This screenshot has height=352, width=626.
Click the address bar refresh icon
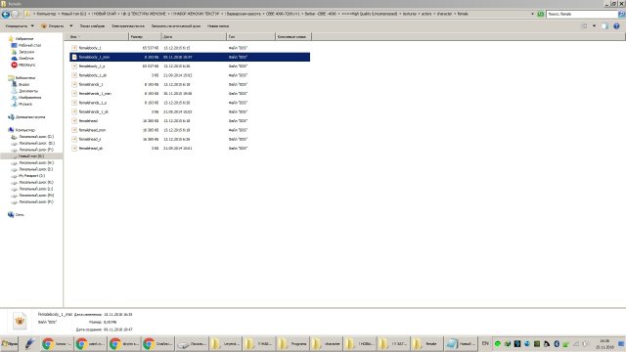pyautogui.click(x=541, y=14)
